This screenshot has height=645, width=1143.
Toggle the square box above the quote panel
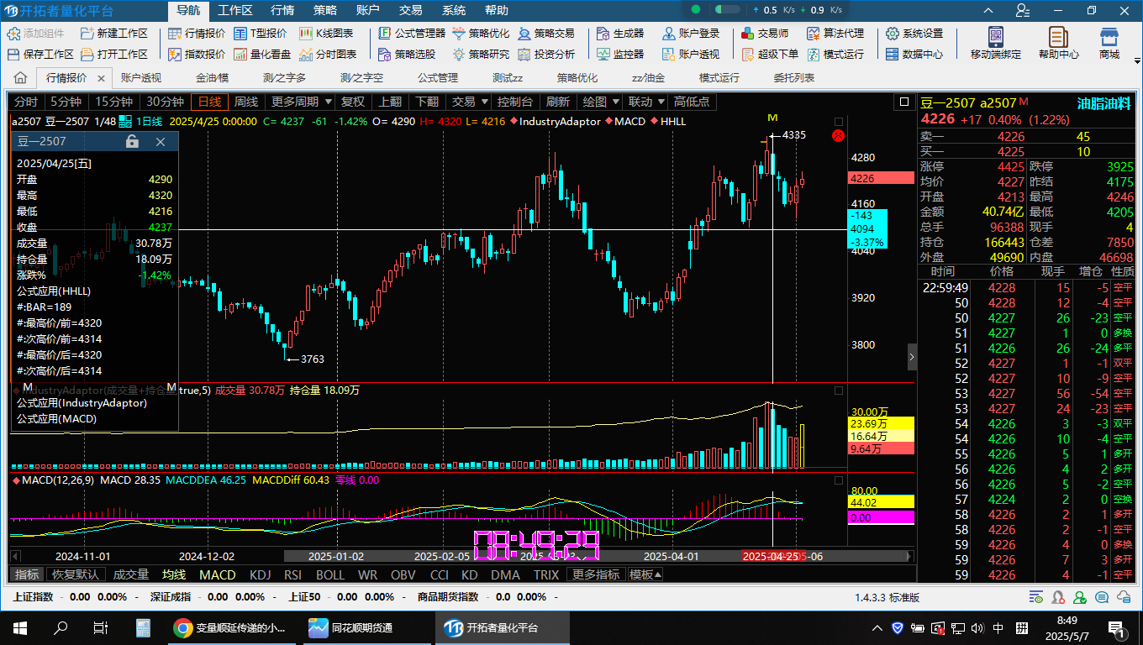[904, 102]
